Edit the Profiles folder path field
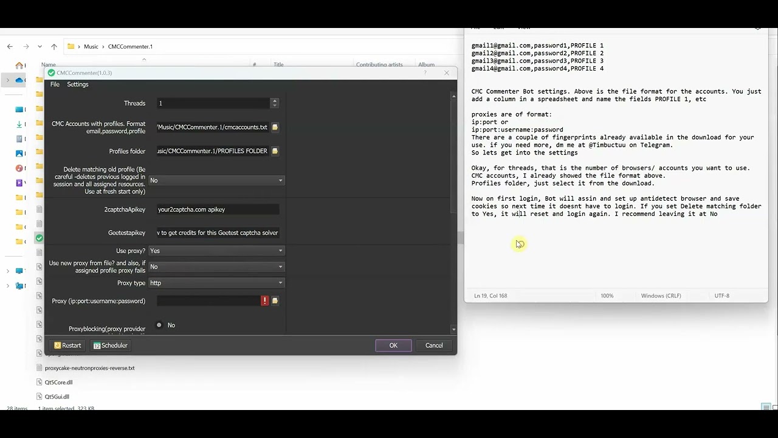The image size is (778, 438). pos(213,151)
